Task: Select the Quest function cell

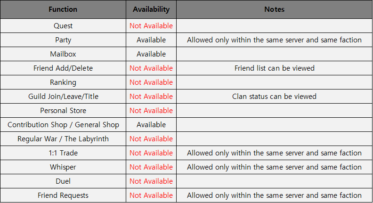Action: [x=63, y=26]
